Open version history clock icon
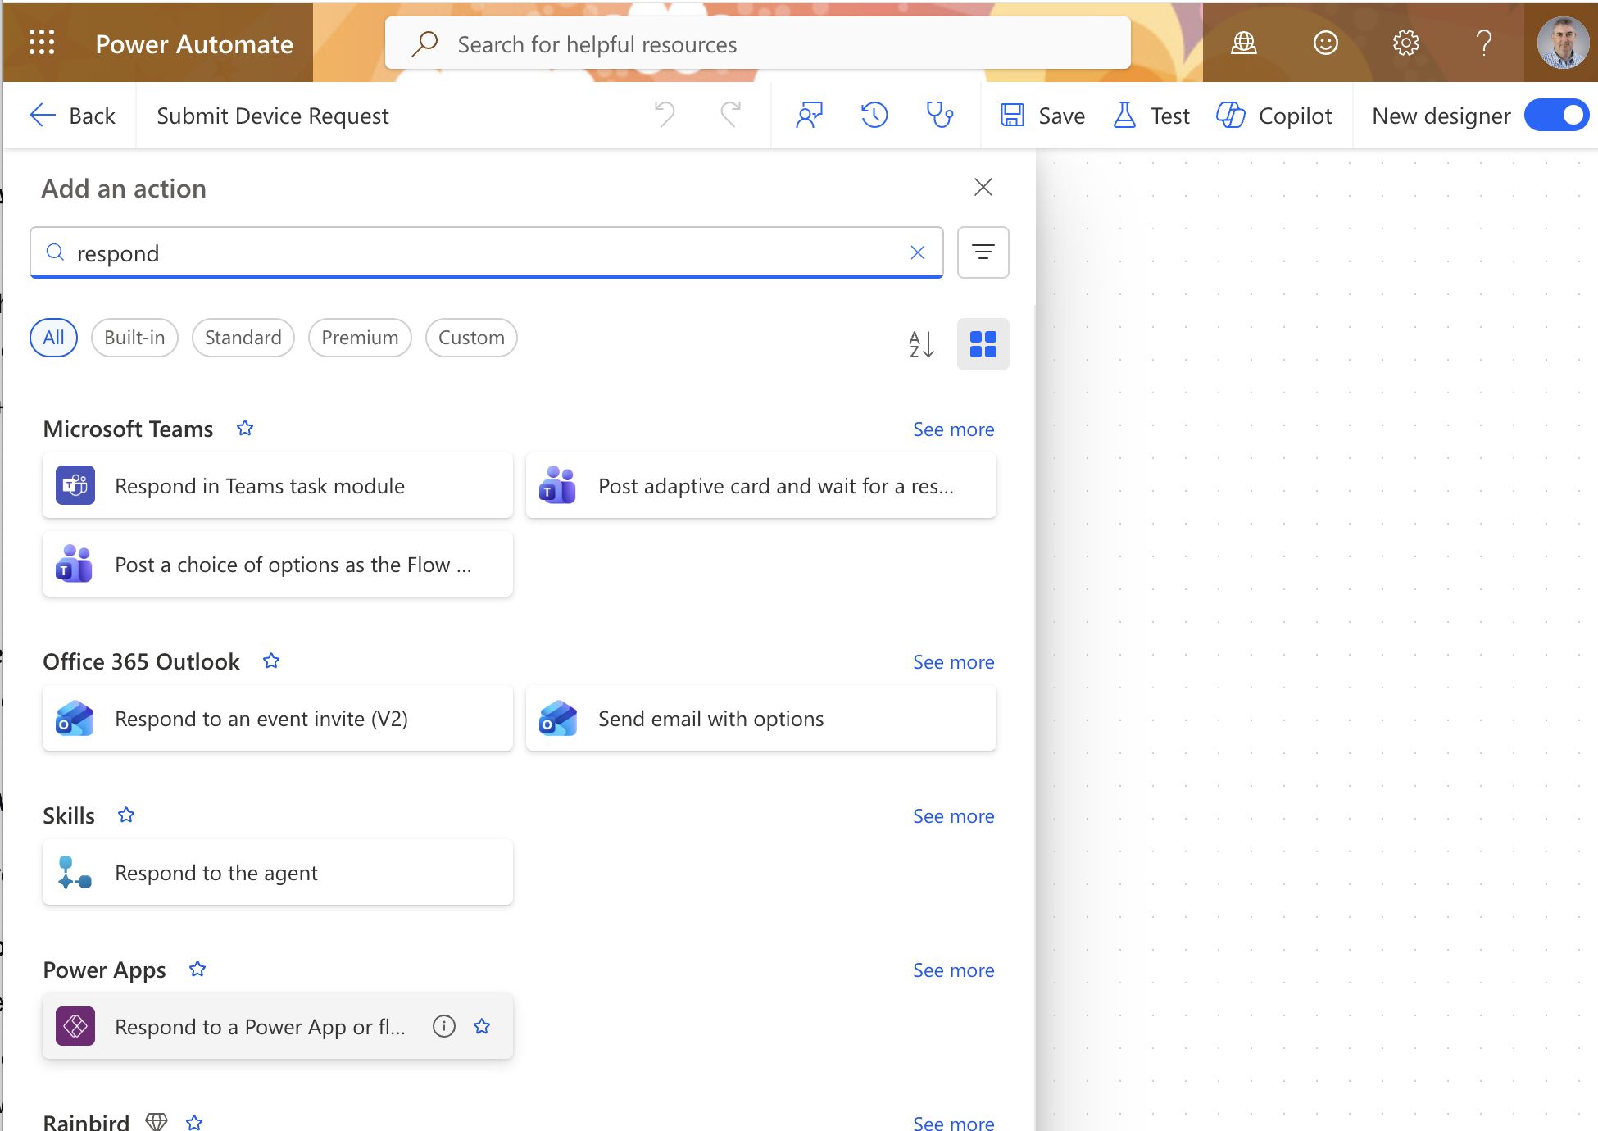Image resolution: width=1598 pixels, height=1131 pixels. tap(874, 115)
